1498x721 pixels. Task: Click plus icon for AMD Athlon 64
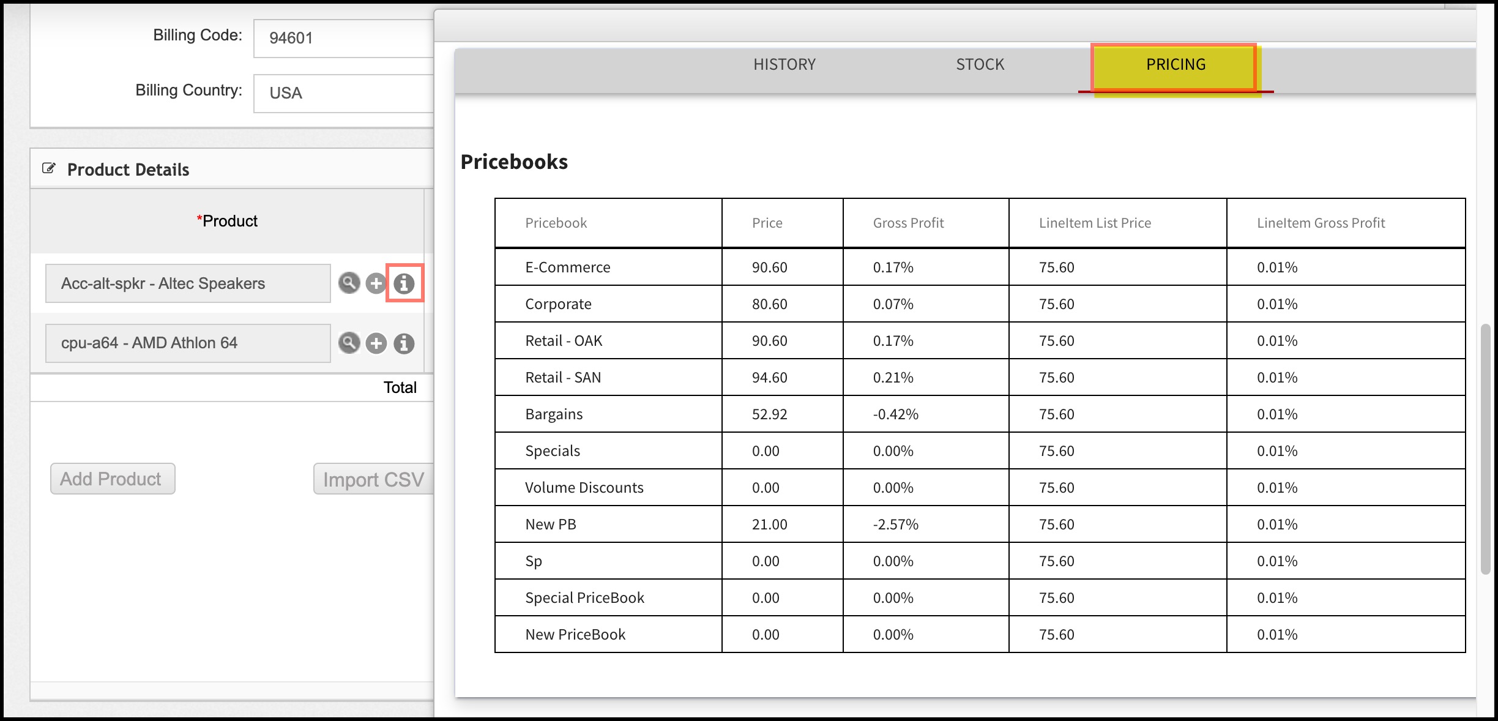[x=376, y=343]
